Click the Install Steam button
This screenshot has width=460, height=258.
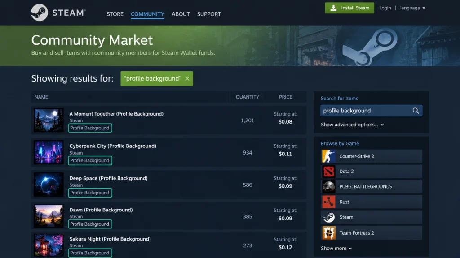(x=349, y=8)
